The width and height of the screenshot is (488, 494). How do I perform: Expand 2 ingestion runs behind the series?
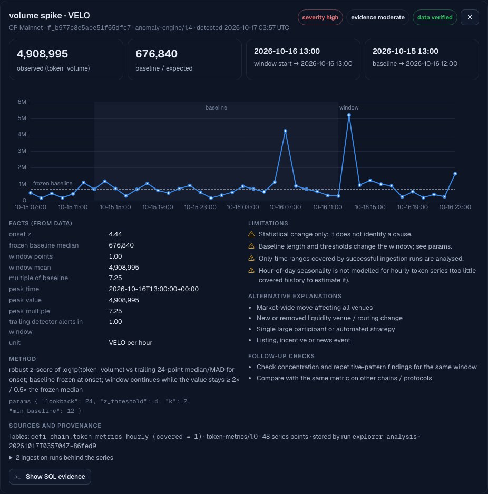[61, 458]
